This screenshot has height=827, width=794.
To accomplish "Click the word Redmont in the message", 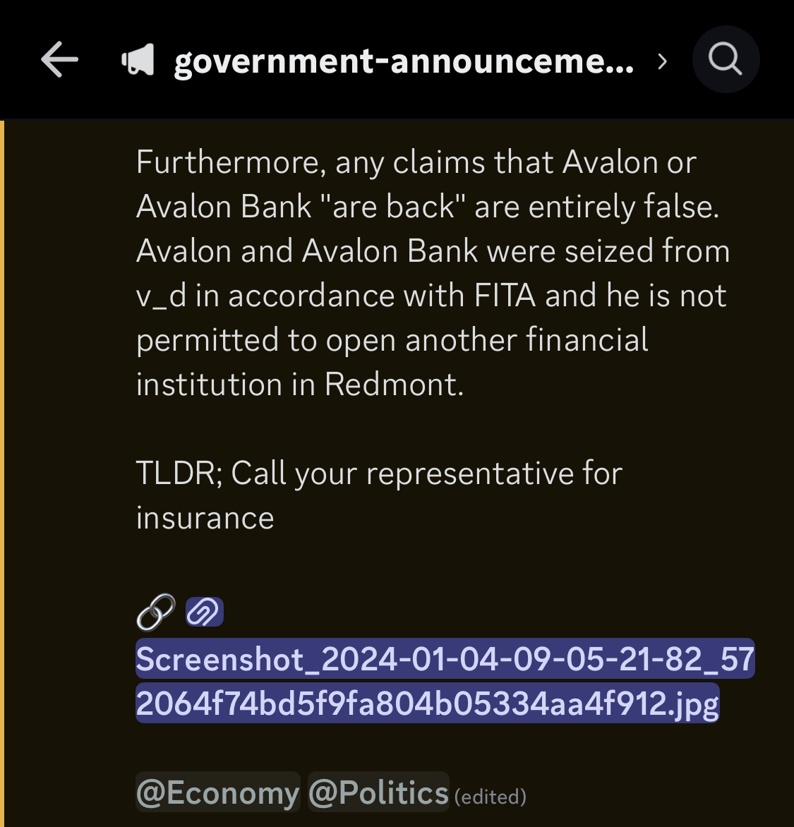I will pyautogui.click(x=394, y=384).
